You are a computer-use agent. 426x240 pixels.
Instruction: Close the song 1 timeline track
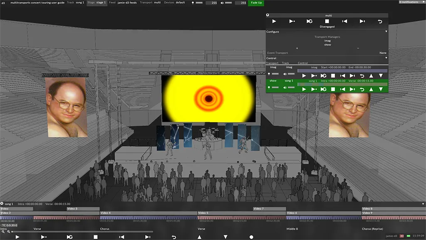coord(2,204)
